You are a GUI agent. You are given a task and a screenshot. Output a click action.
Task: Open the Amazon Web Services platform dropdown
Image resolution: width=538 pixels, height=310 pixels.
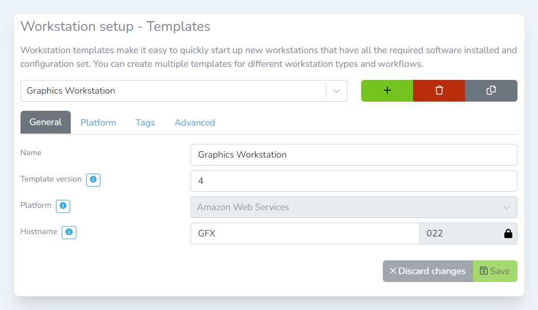[354, 207]
